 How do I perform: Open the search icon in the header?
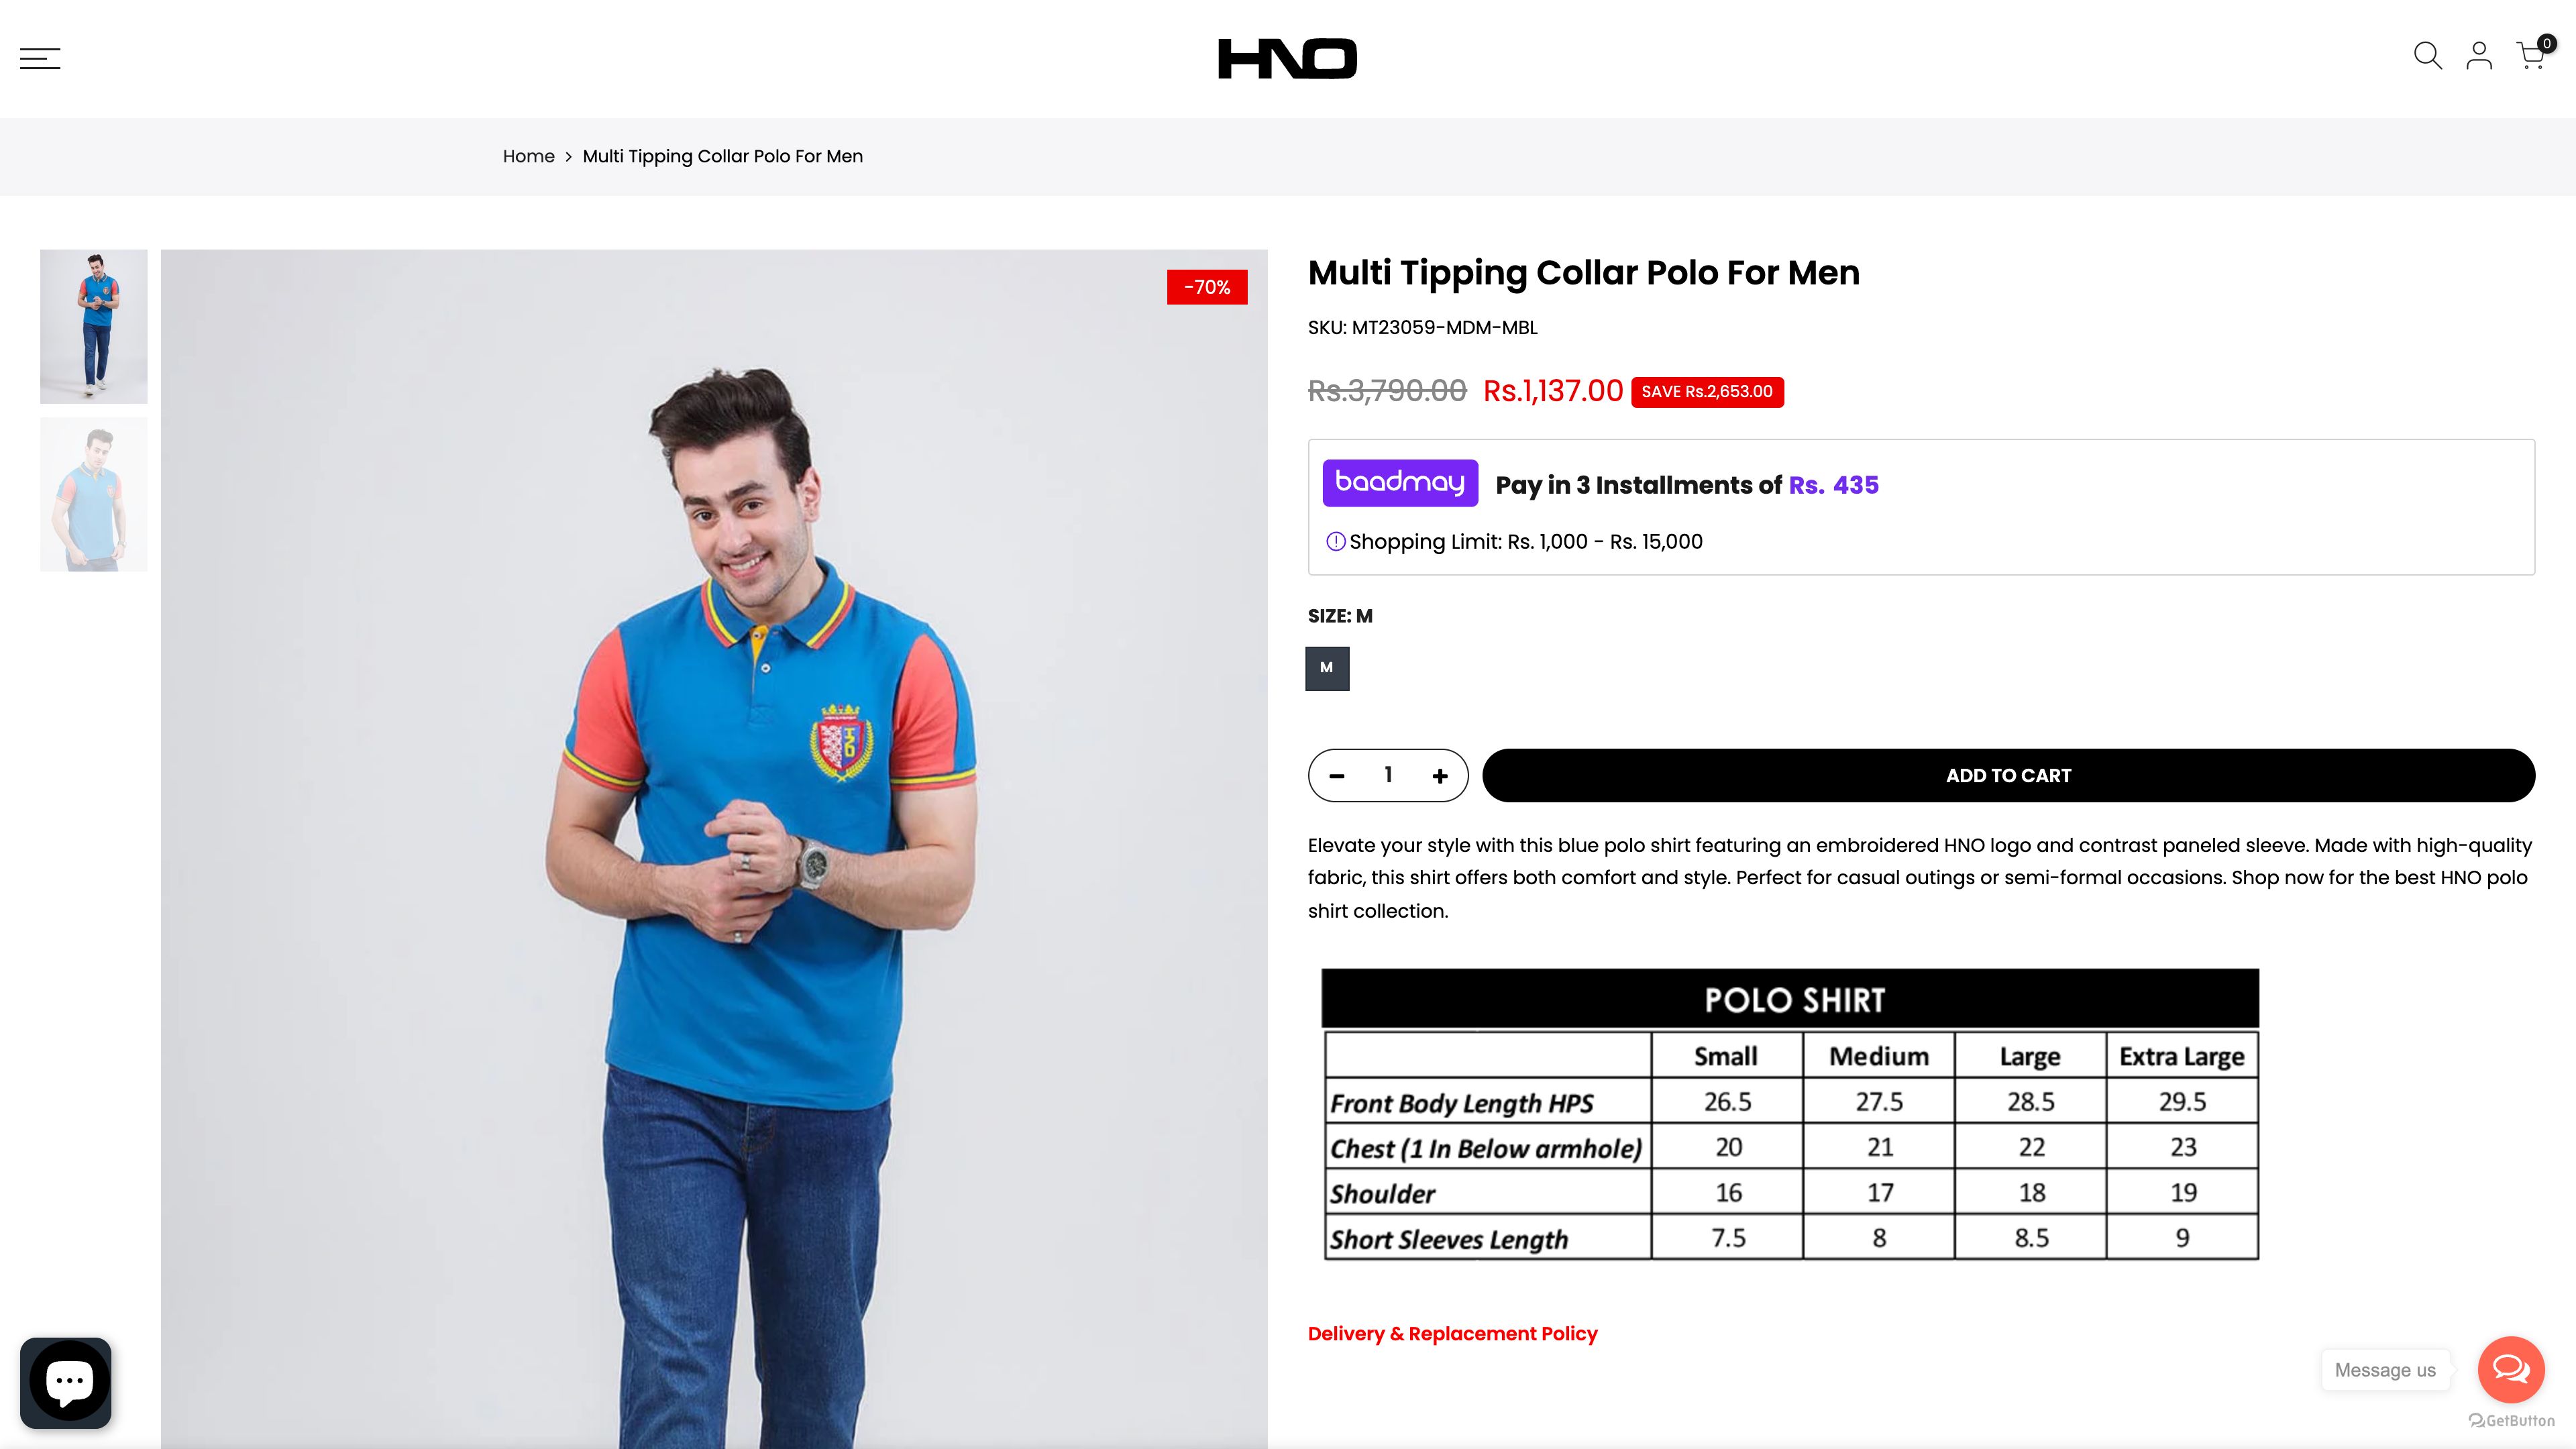click(x=2426, y=56)
